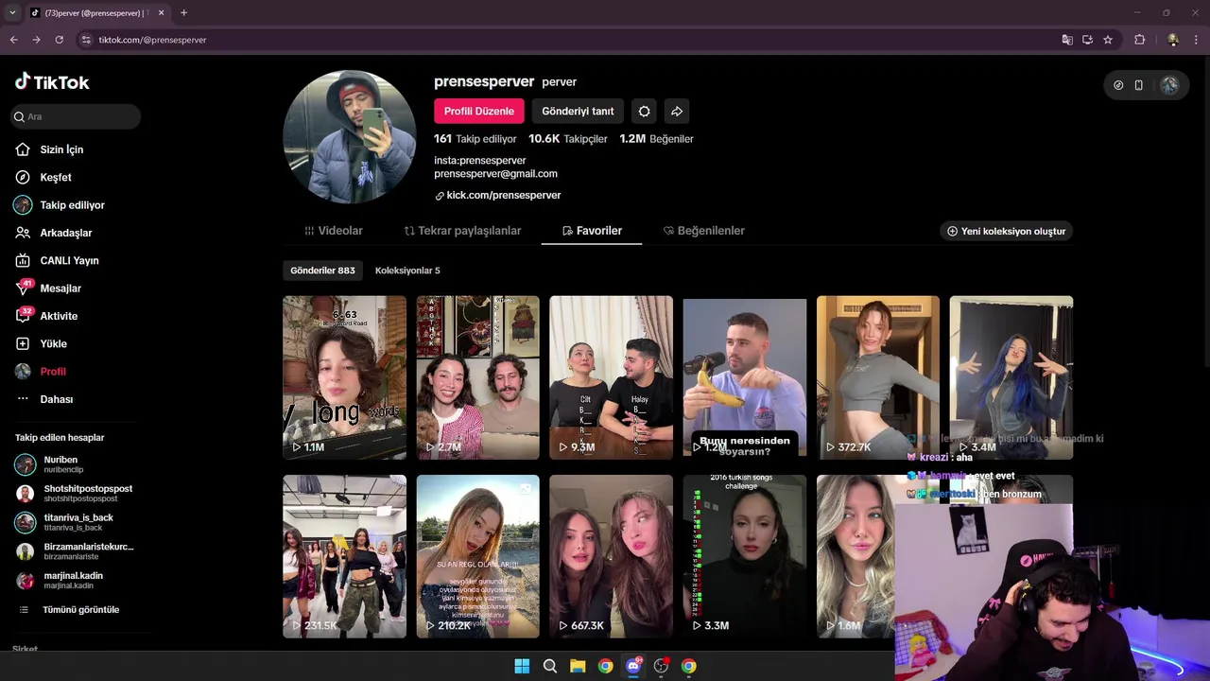Viewport: 1210px width, 681px height.
Task: Open video with 231.5K views
Action: tap(344, 556)
